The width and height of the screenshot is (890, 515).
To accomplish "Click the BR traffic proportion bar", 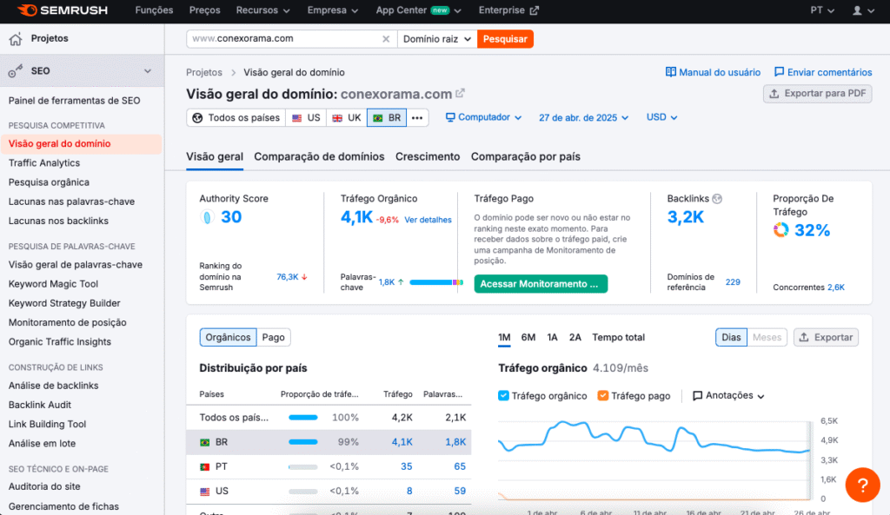I will coord(303,442).
